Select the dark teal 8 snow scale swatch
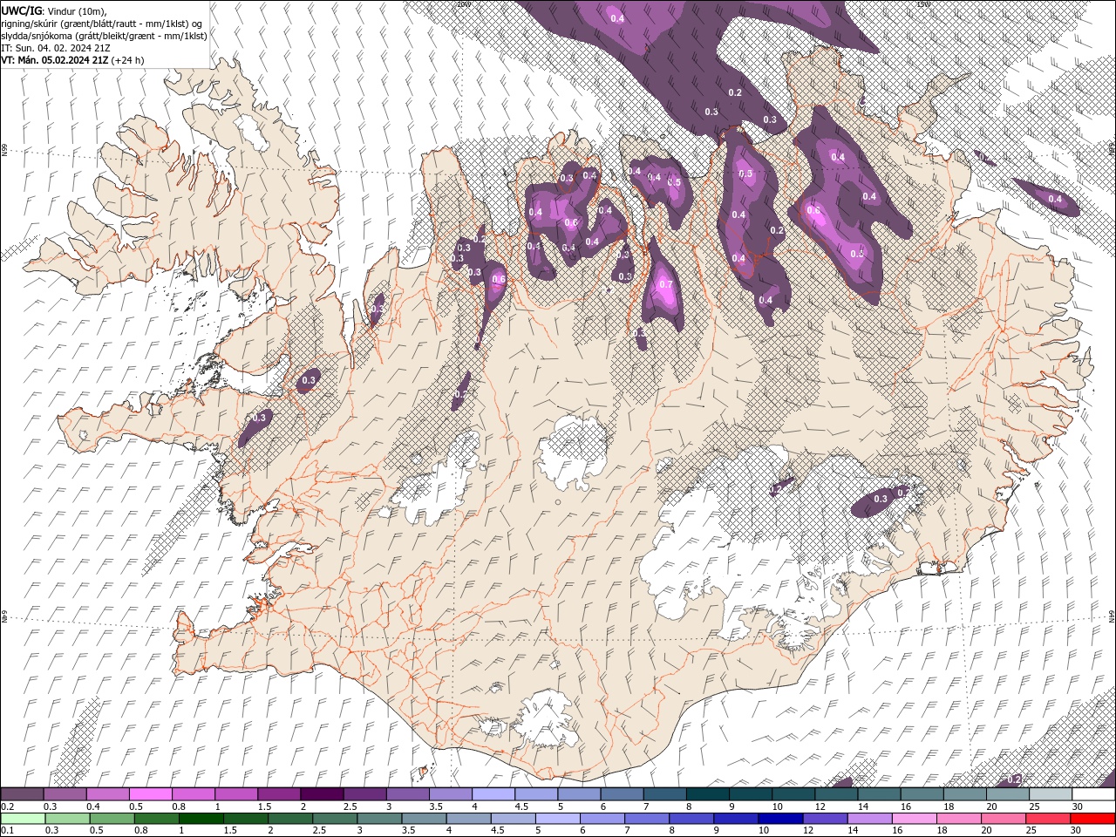 tap(707, 794)
